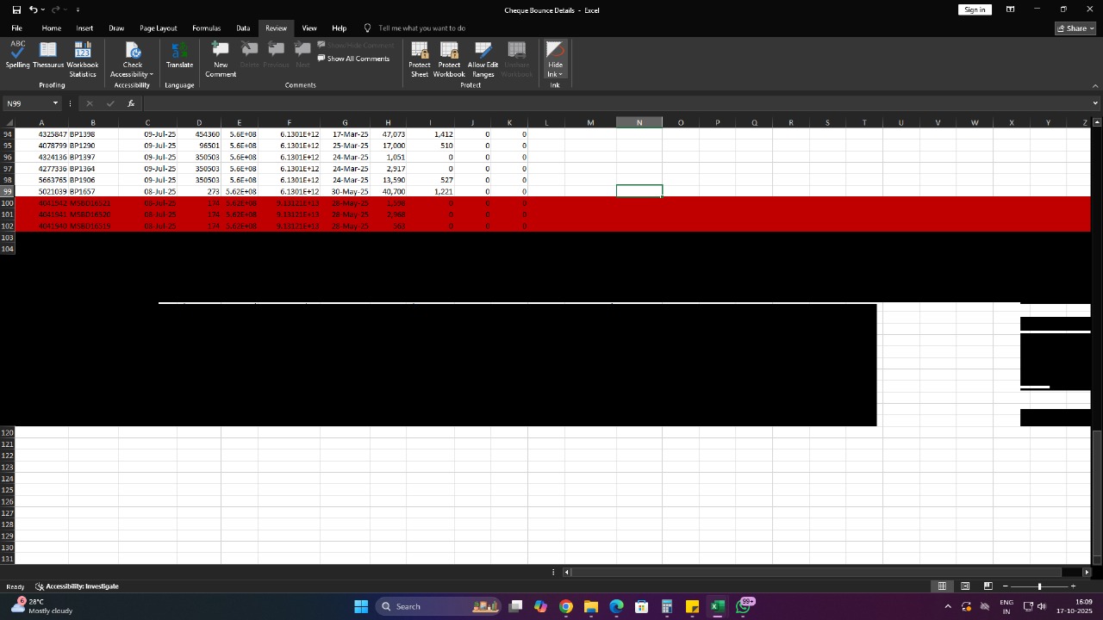Open the Thesaurus tool
The height and width of the screenshot is (620, 1103).
click(x=48, y=55)
